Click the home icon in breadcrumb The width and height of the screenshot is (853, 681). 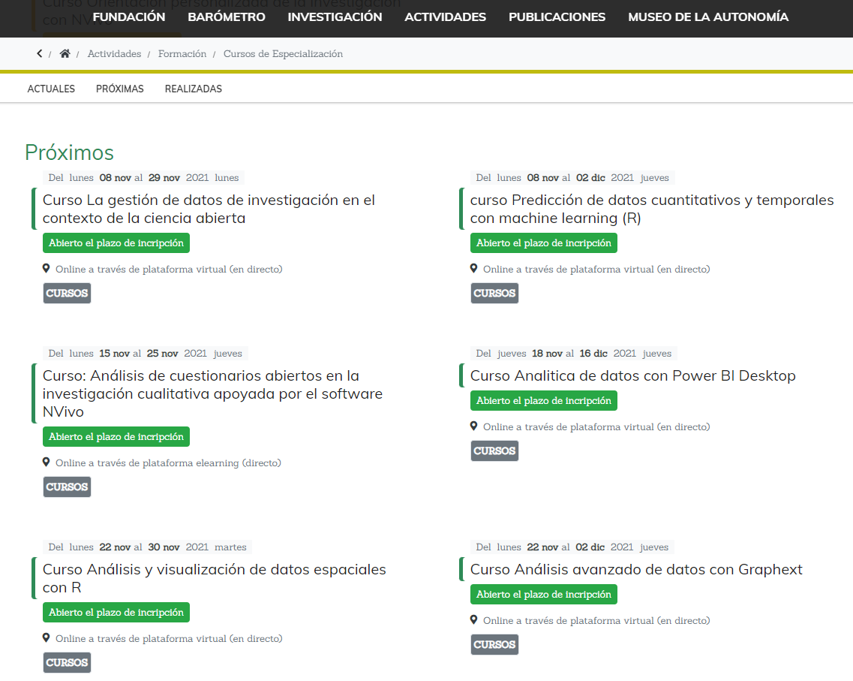point(65,54)
